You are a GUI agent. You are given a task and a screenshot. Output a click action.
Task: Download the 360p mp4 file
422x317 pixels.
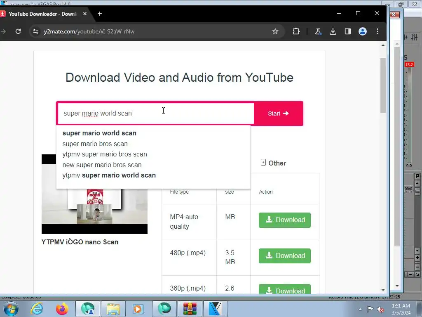pos(285,289)
